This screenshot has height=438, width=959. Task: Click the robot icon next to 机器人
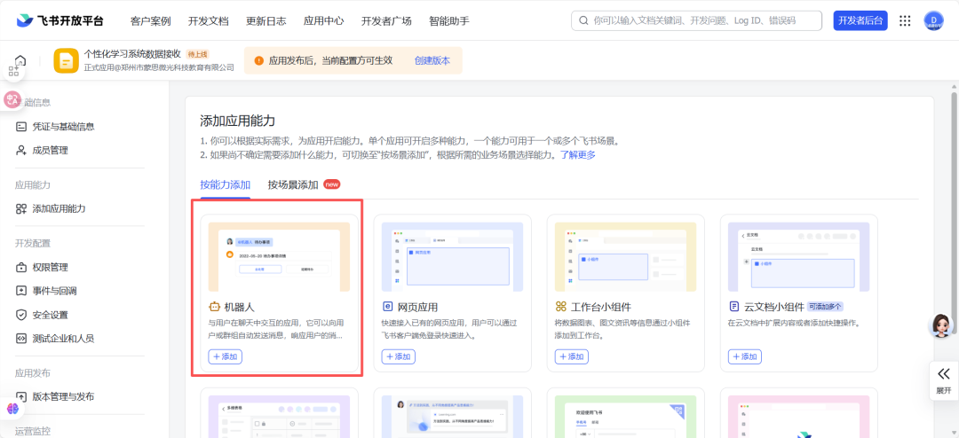tap(214, 307)
